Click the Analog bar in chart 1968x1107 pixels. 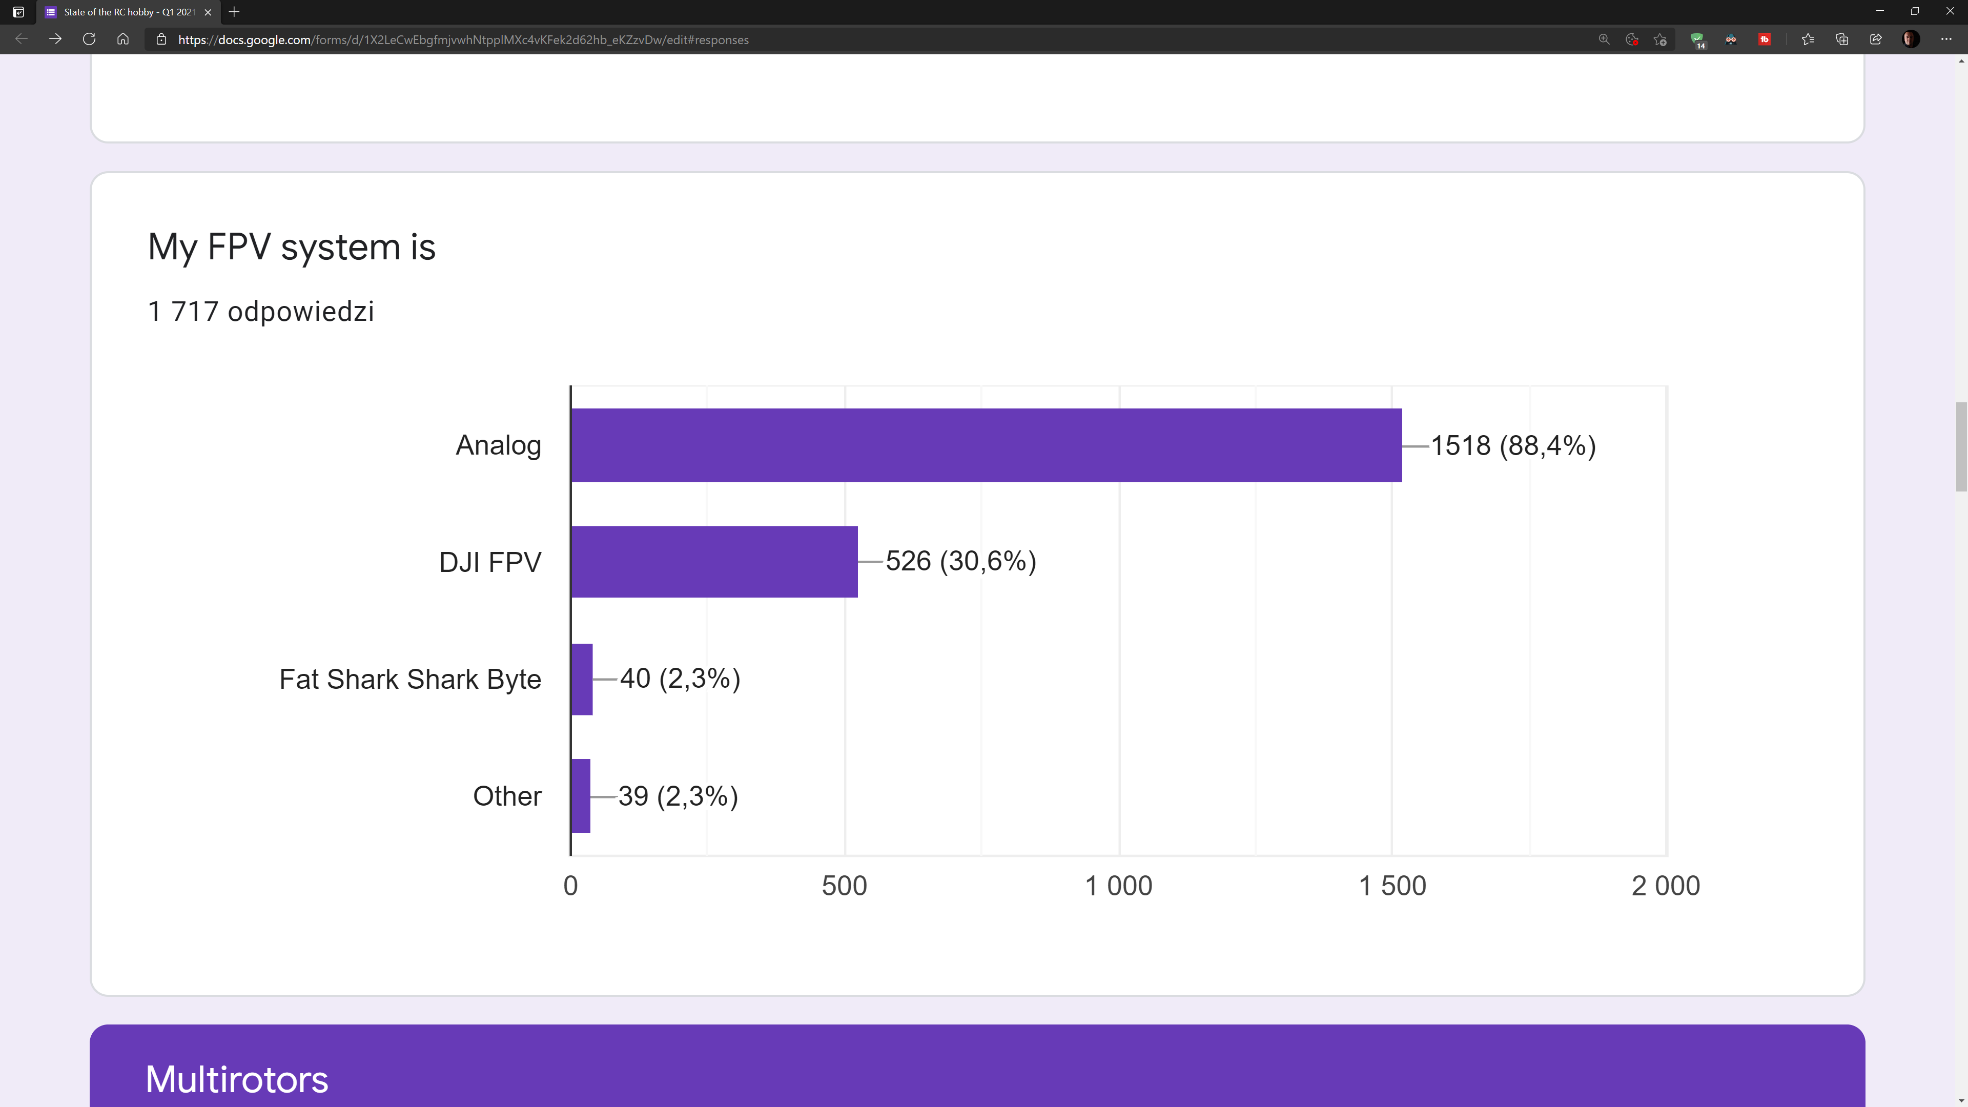tap(986, 445)
